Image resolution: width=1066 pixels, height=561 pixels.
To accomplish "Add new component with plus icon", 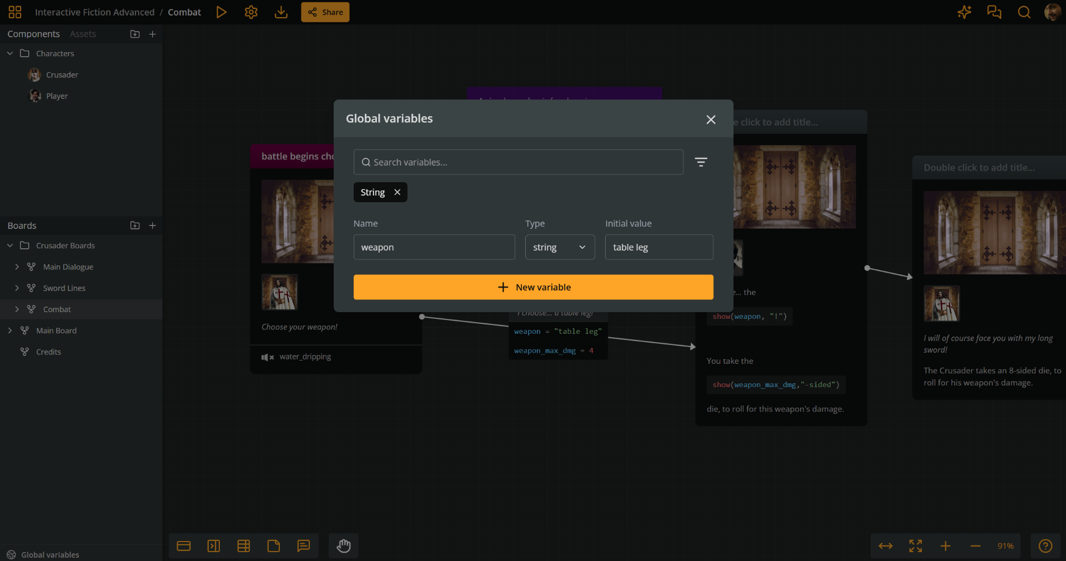I will click(153, 34).
